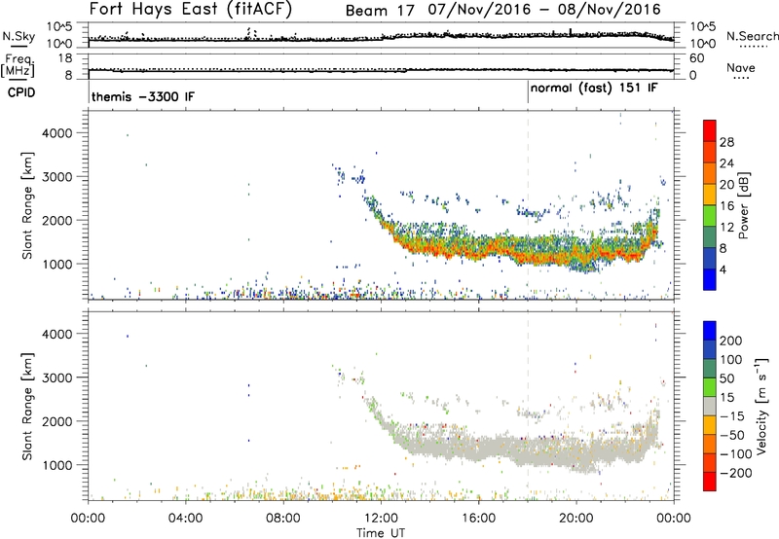Click the orange '-100' segment of Velocity colorbar
The image size is (779, 539).
coord(710,445)
